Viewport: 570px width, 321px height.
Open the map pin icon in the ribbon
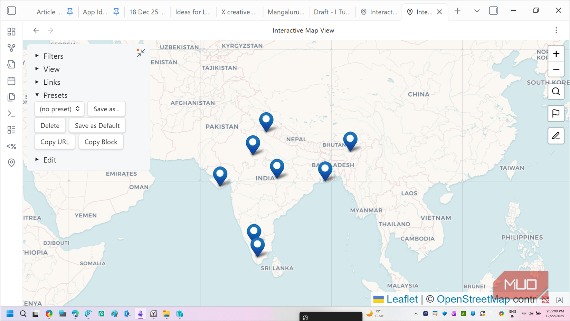[x=11, y=162]
